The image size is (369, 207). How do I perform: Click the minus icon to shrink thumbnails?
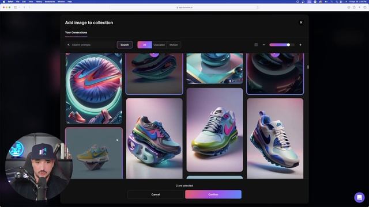264,45
